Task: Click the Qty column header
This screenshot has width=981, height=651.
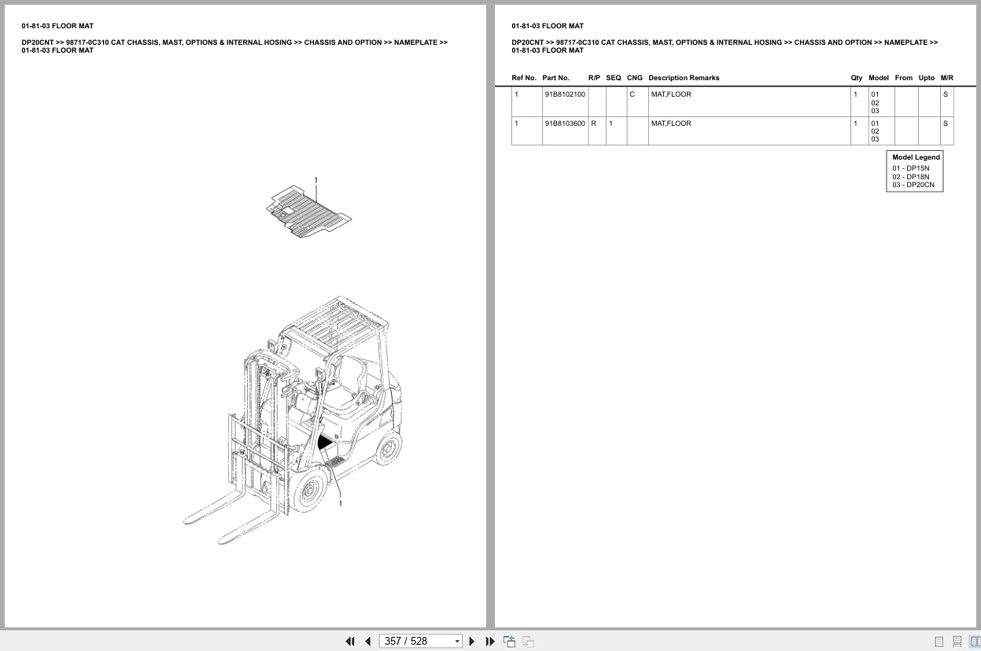Action: click(x=857, y=78)
